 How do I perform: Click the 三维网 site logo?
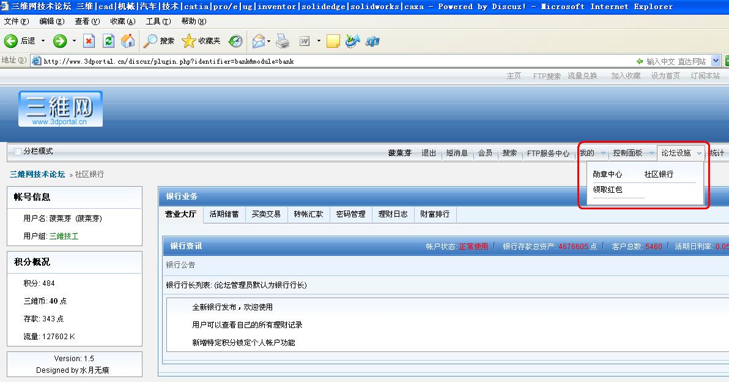pyautogui.click(x=61, y=108)
